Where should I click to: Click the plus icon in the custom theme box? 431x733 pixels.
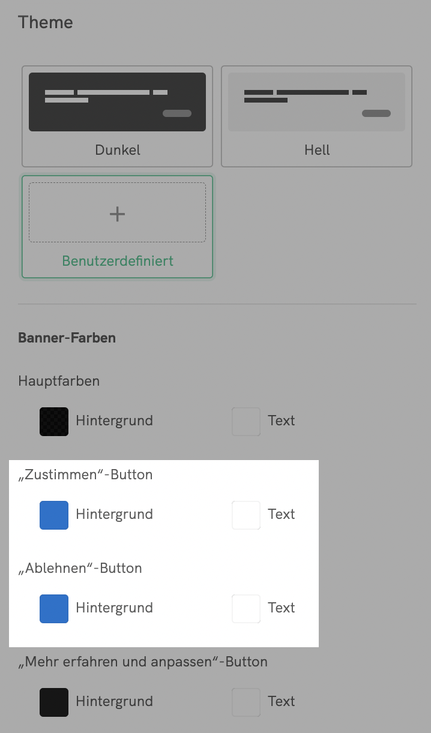[118, 214]
